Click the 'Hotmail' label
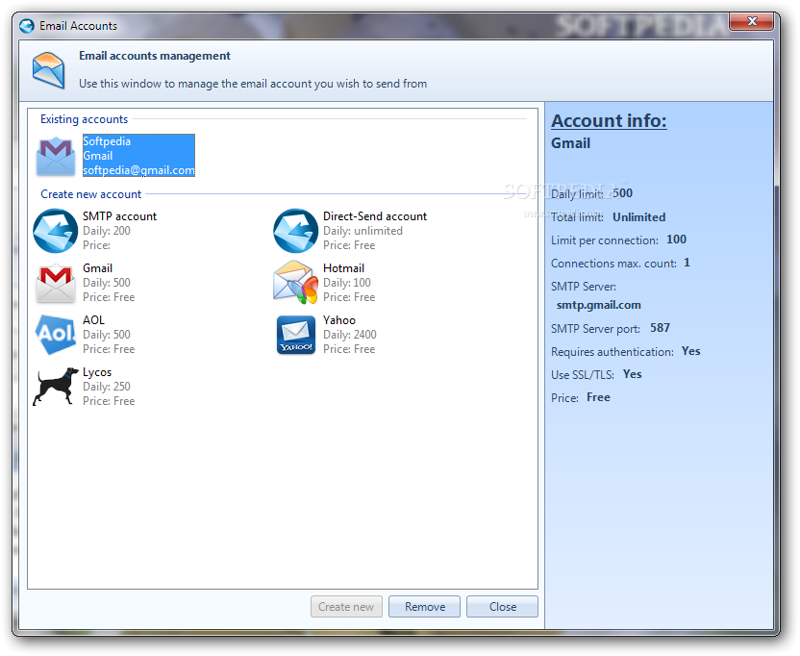800x656 pixels. (x=343, y=268)
